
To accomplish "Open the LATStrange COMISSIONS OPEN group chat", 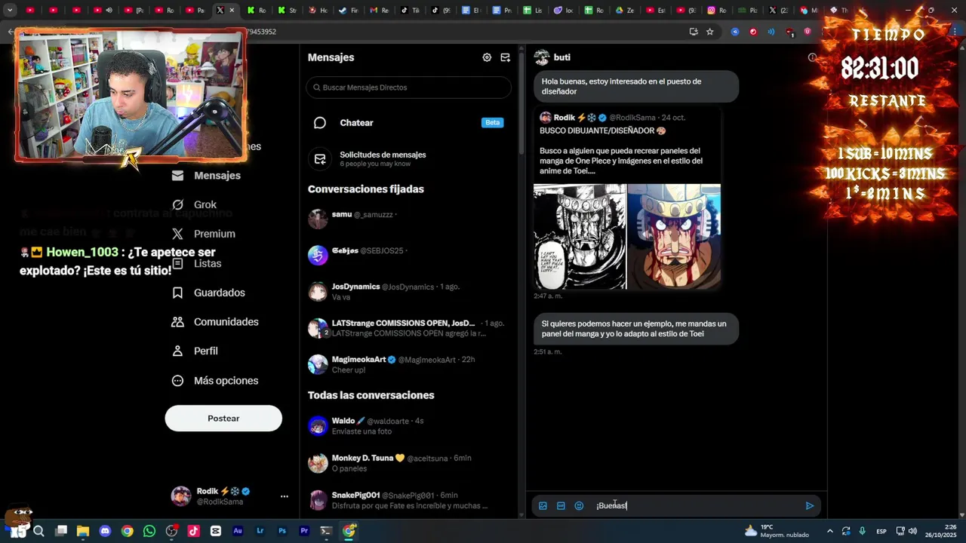I will tap(408, 328).
